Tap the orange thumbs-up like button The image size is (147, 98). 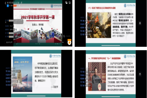tap(69, 43)
